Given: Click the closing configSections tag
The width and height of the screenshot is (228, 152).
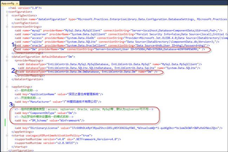Looking at the screenshot, I should 25,23.
